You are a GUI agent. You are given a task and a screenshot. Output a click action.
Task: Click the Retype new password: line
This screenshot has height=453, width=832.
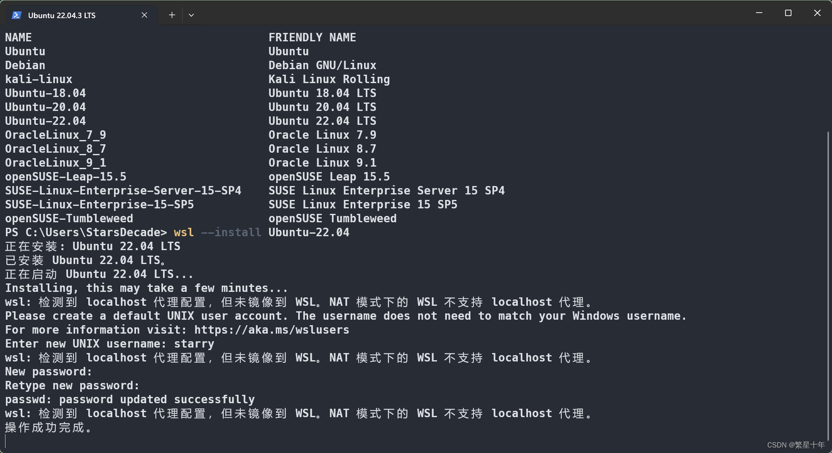point(72,386)
